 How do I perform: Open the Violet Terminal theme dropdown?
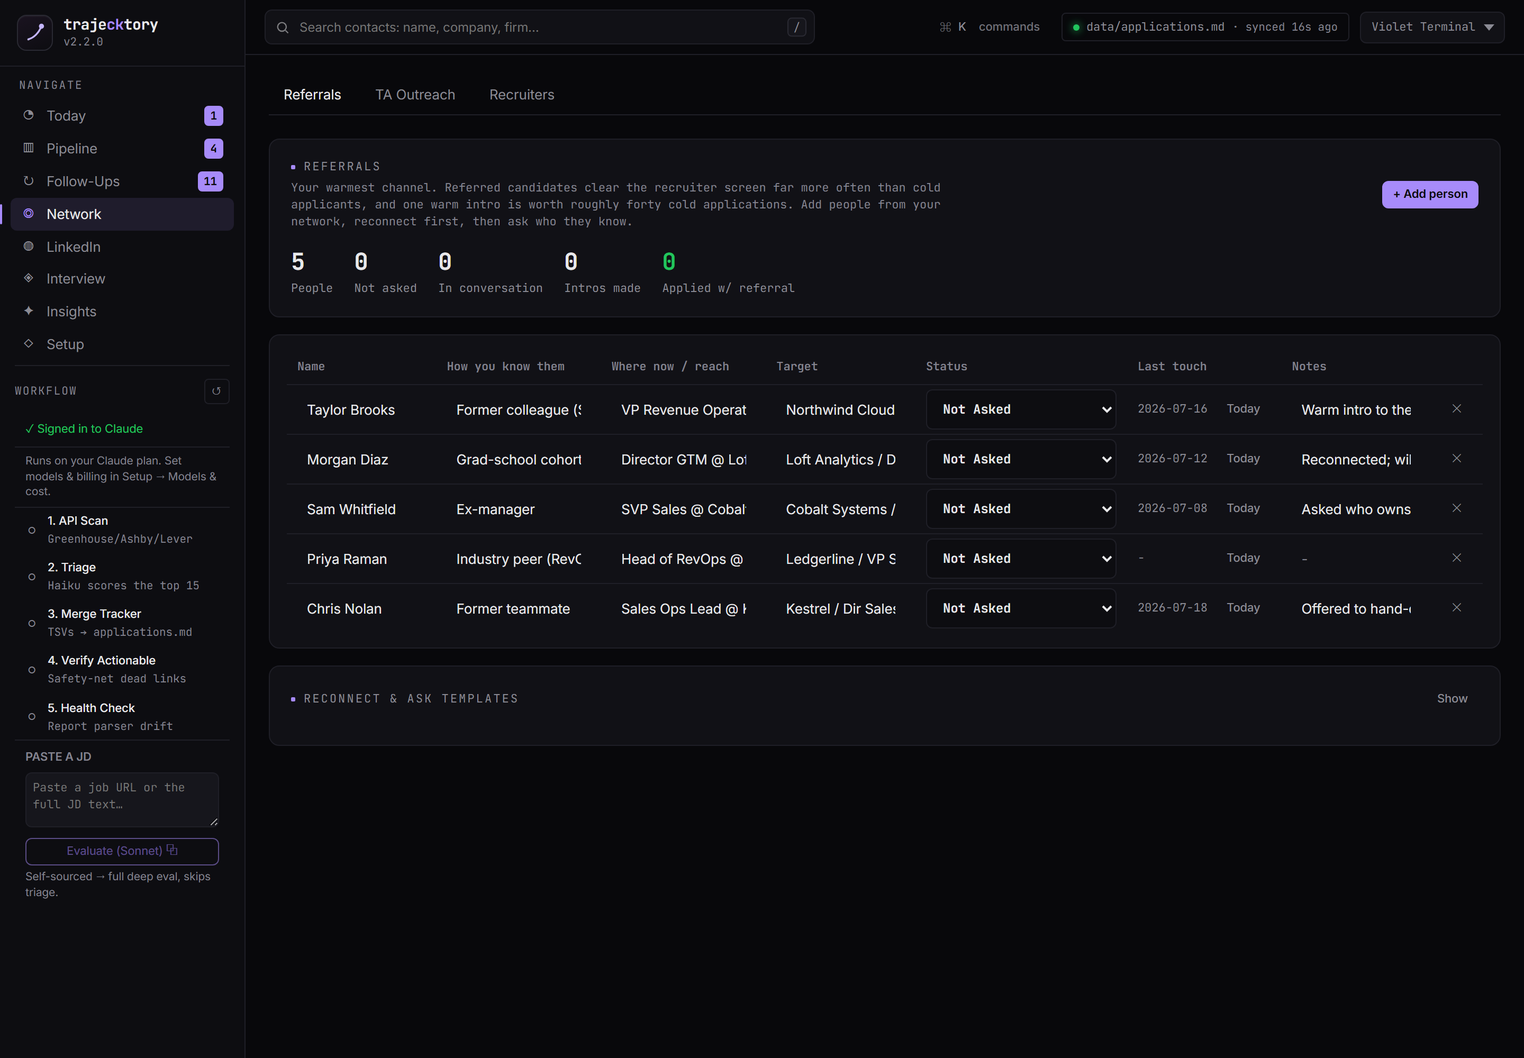[1431, 26]
